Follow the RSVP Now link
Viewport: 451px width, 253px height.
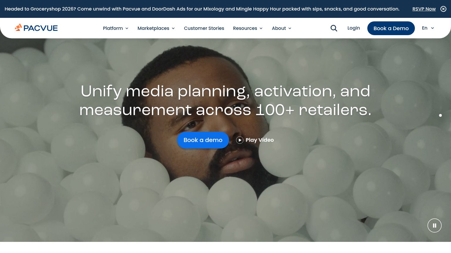(x=424, y=9)
